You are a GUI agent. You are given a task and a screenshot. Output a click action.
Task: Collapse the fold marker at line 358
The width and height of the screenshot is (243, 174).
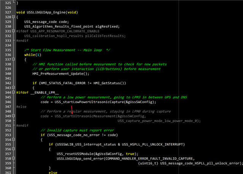(14, 158)
